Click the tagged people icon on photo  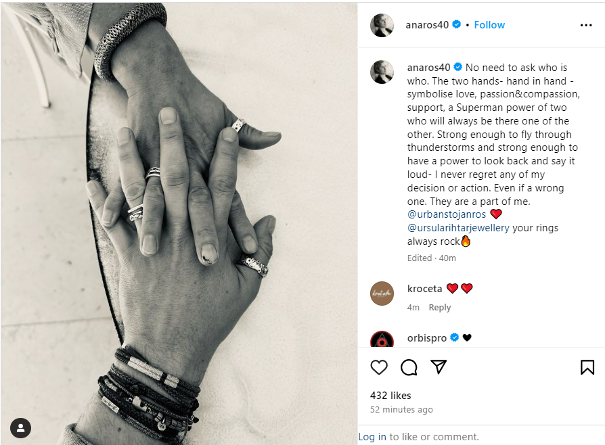[x=20, y=428]
